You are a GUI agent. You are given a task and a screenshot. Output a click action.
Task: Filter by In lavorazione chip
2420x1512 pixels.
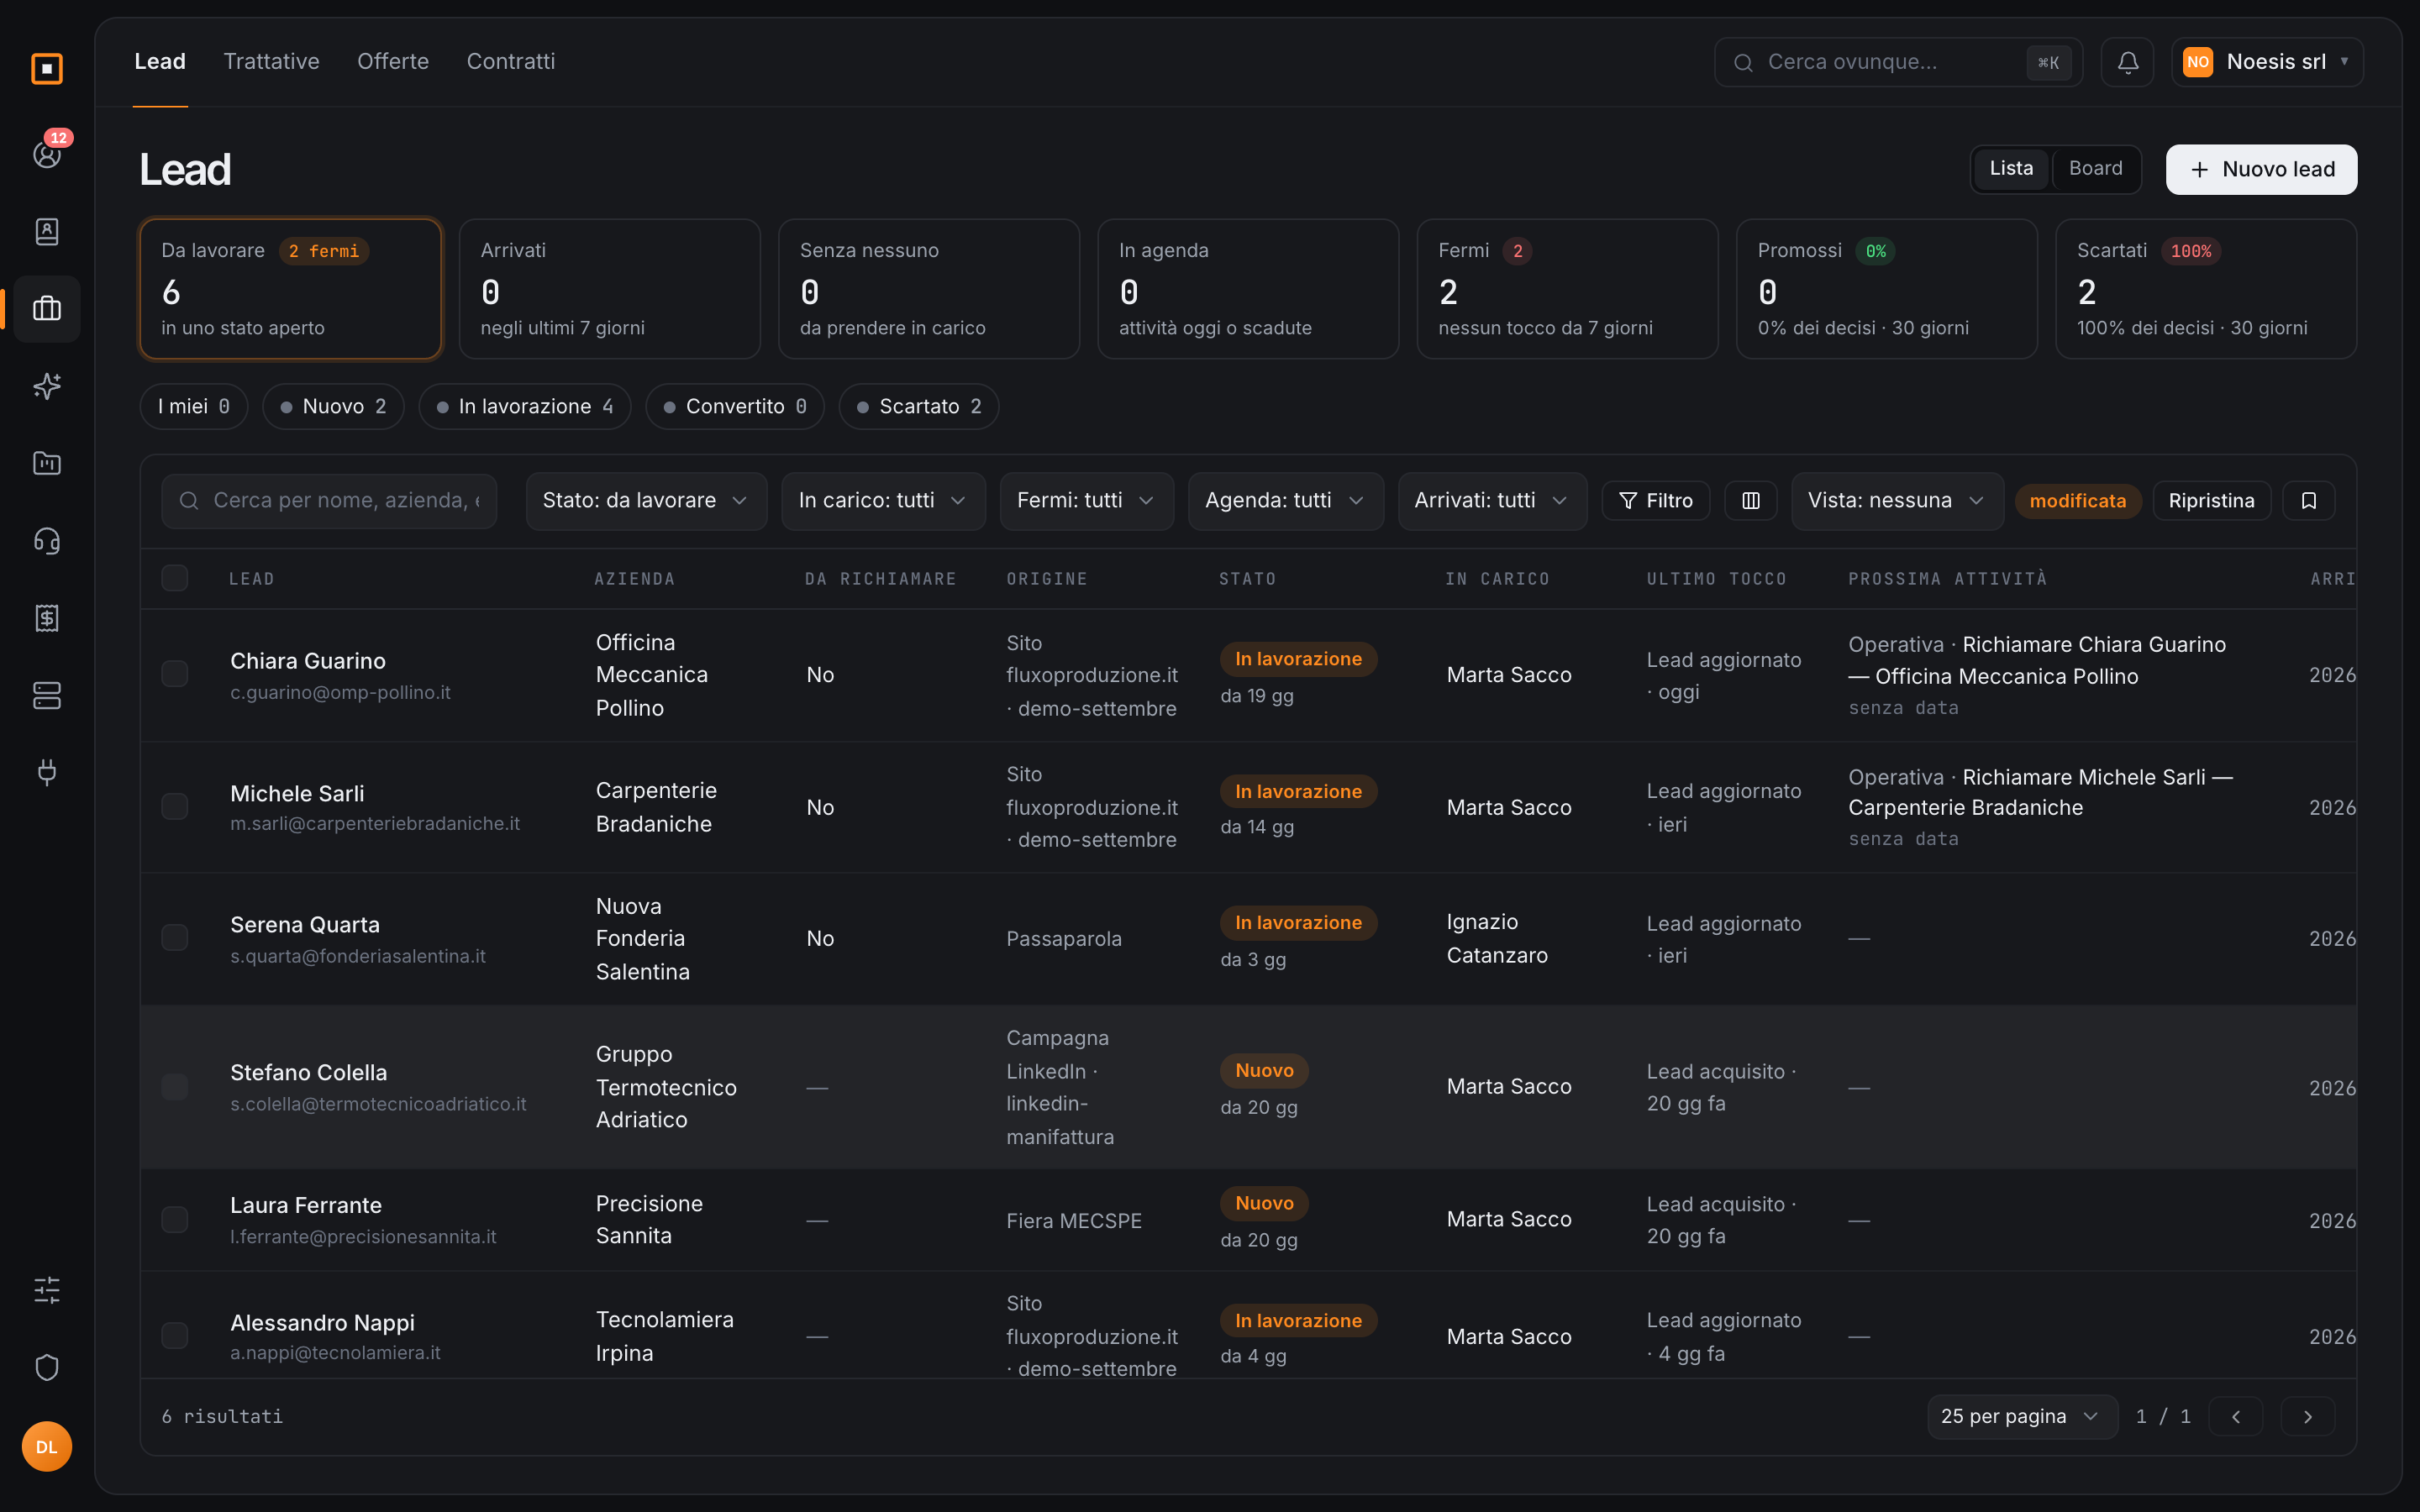525,407
